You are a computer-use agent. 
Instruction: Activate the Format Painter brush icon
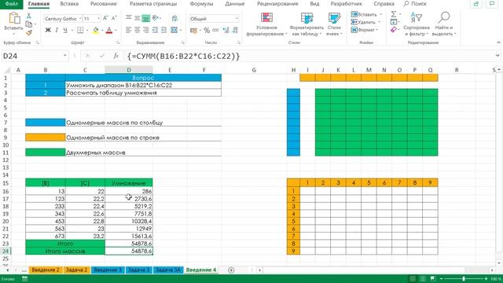coord(29,32)
